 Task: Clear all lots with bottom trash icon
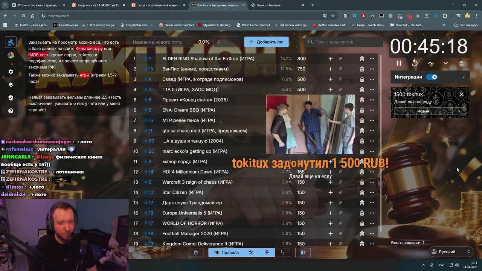(303, 253)
